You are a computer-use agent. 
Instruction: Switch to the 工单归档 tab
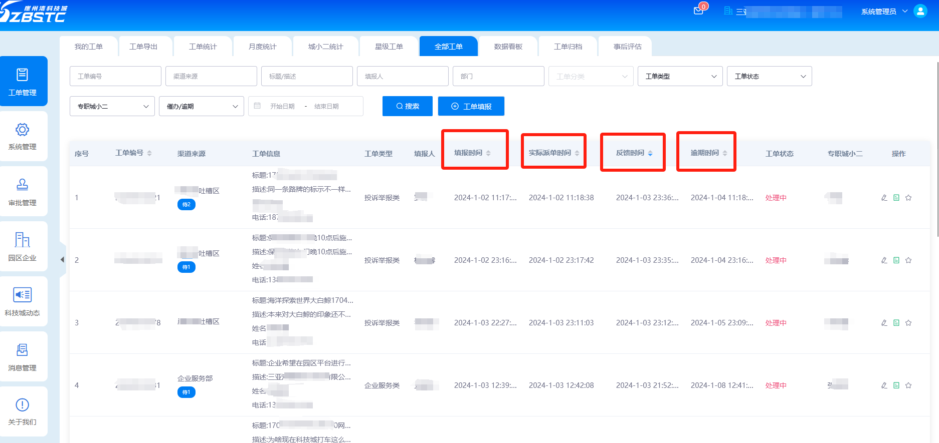568,46
